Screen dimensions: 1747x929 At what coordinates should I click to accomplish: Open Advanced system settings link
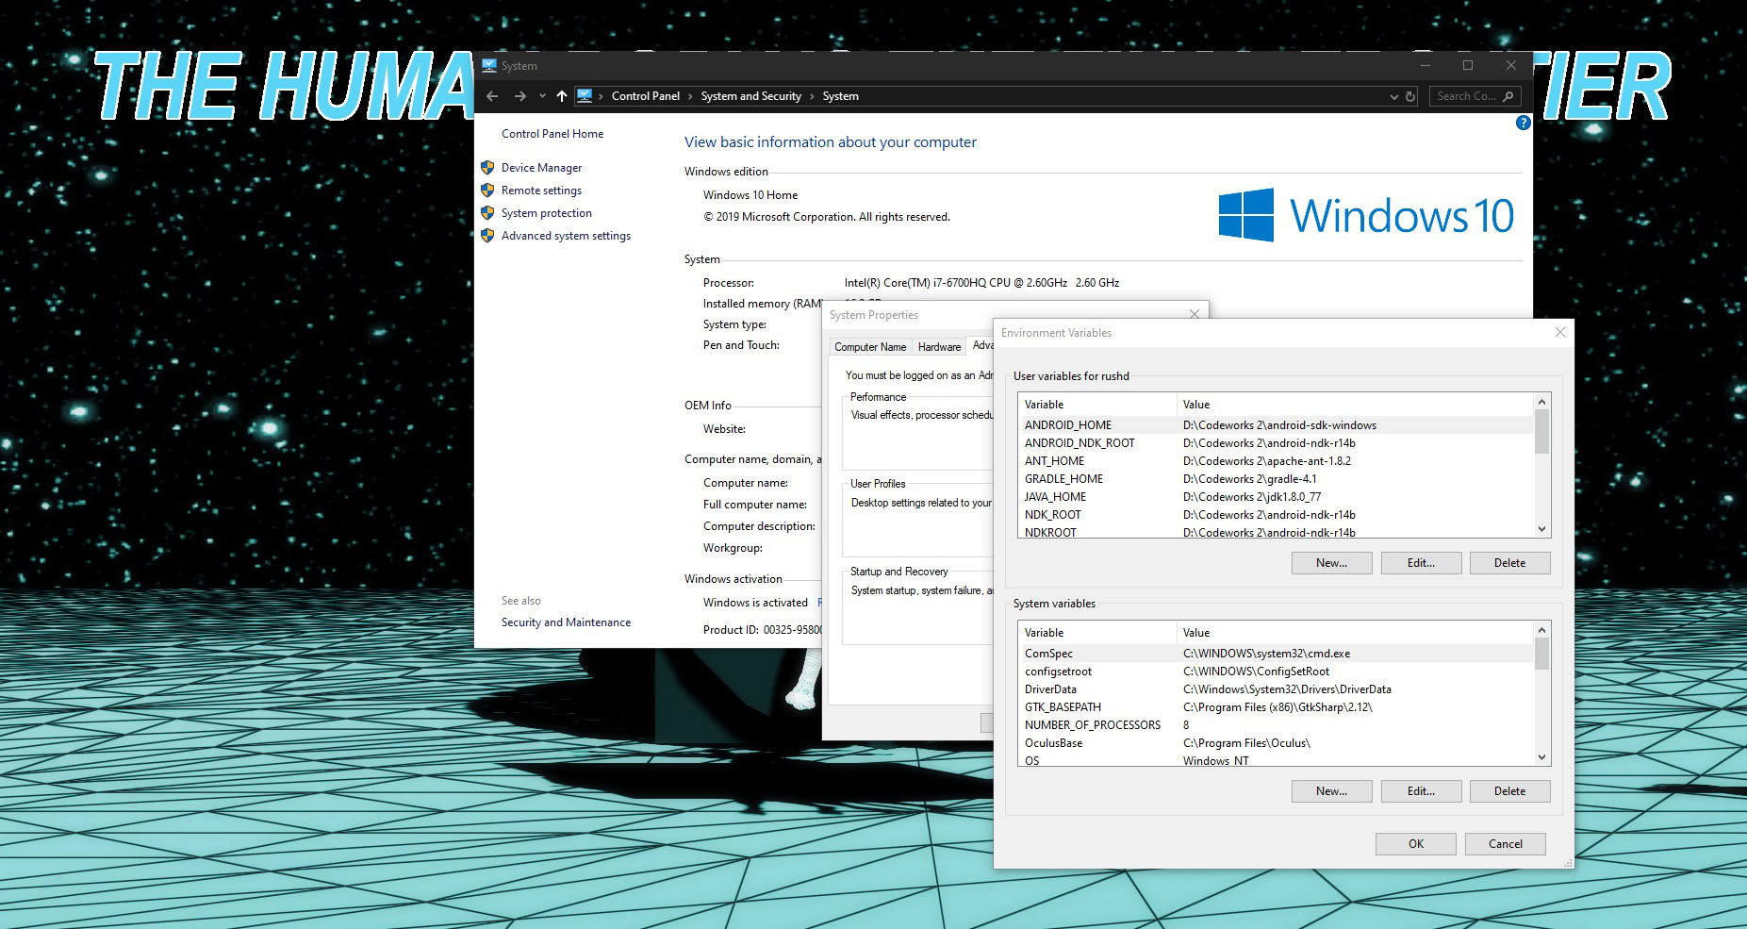[x=566, y=236]
